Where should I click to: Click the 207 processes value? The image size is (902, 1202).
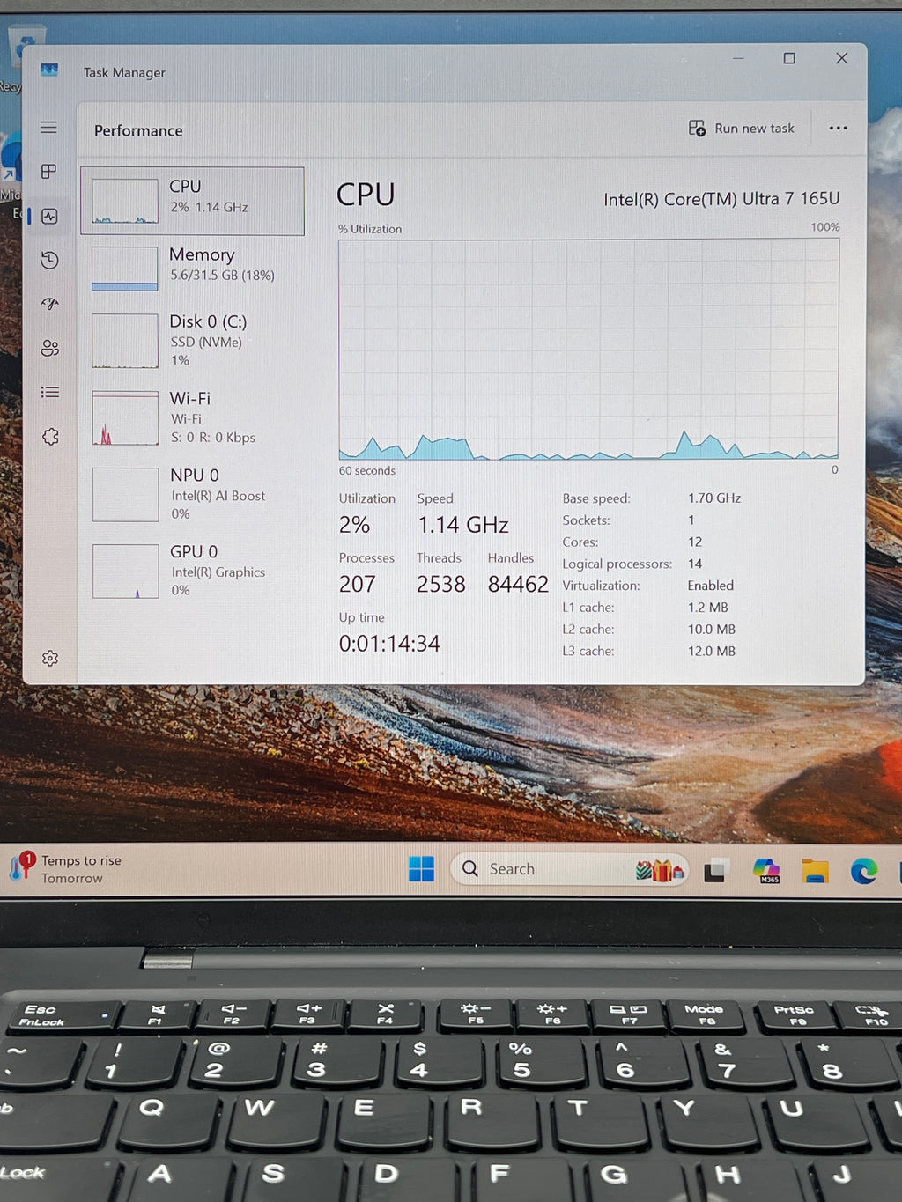coord(358,584)
